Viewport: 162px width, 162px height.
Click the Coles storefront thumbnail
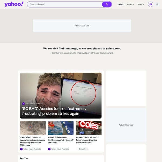coord(89,128)
